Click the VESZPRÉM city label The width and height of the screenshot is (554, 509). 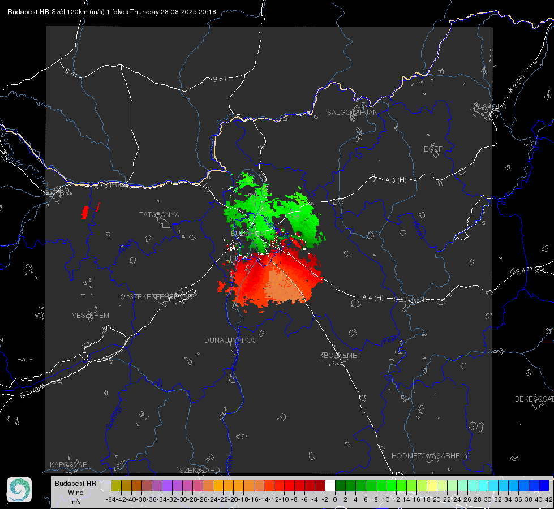91,315
